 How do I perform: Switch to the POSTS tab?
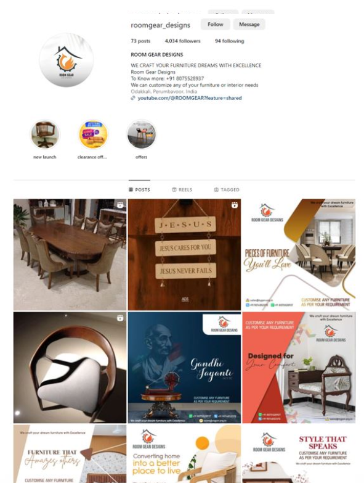pos(139,190)
